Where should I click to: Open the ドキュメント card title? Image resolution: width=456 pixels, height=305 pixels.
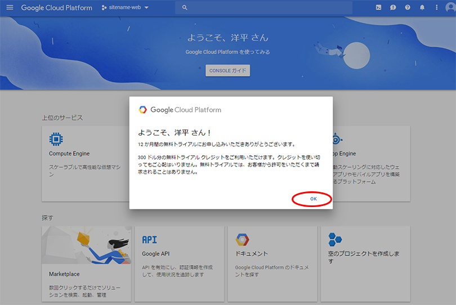pos(251,254)
